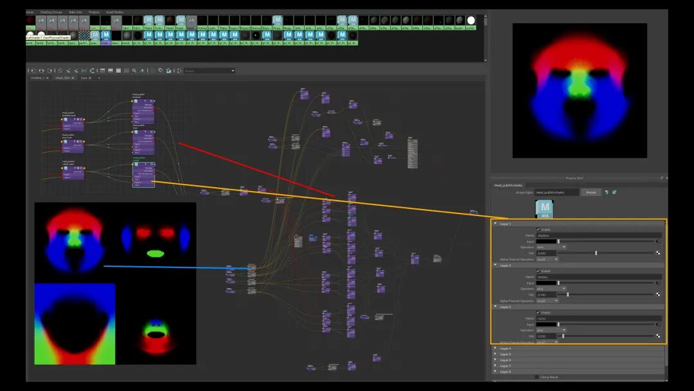
Task: Expand the Layer 8 section
Action: pos(495,372)
